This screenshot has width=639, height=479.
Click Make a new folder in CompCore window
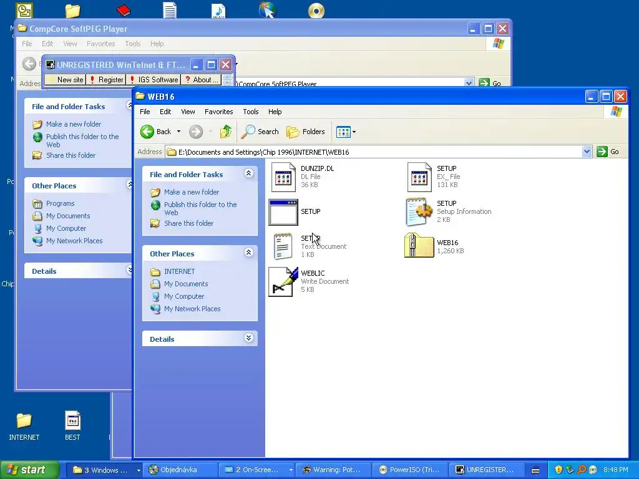74,124
